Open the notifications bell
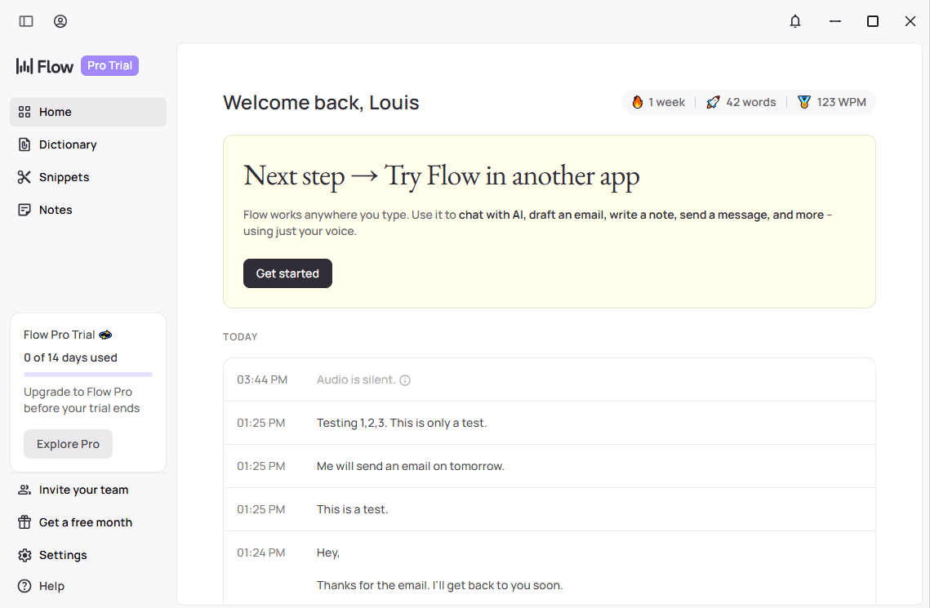 tap(795, 21)
